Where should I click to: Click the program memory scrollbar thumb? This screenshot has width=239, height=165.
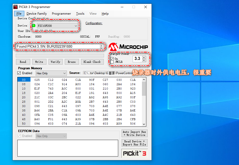pos(144,89)
